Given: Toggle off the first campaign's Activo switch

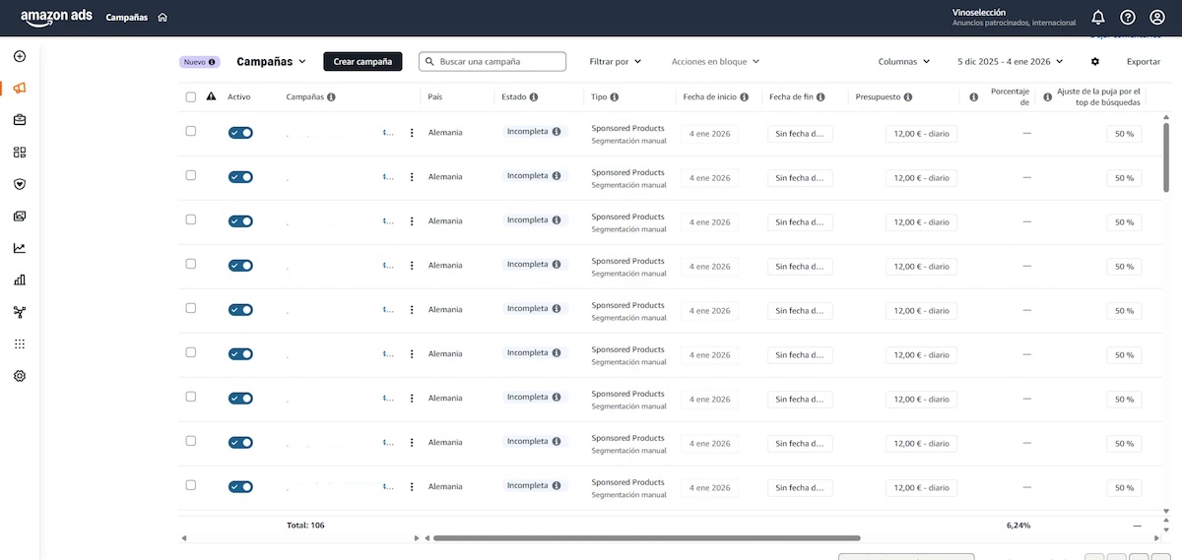Looking at the screenshot, I should click(240, 132).
